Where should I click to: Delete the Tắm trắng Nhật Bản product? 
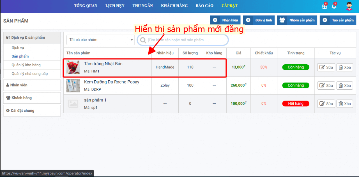click(344, 67)
